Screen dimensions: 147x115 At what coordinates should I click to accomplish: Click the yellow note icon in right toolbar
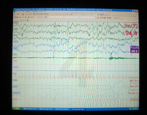97,18
